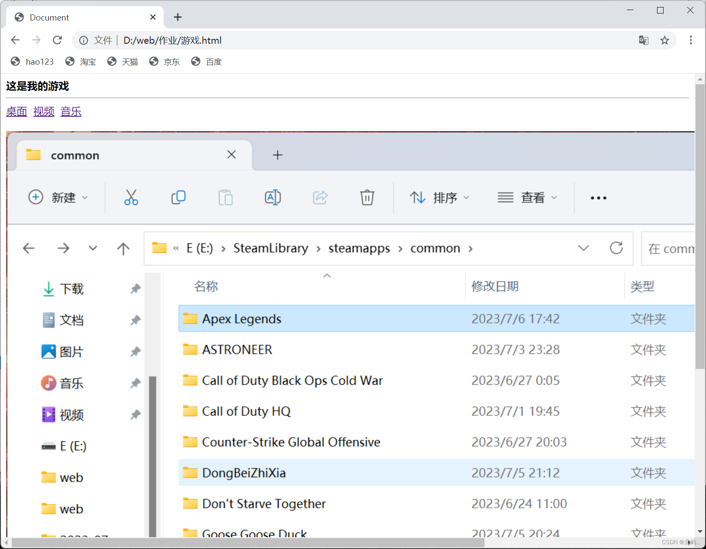Click the chevron after common in path
The image size is (706, 549).
point(471,249)
